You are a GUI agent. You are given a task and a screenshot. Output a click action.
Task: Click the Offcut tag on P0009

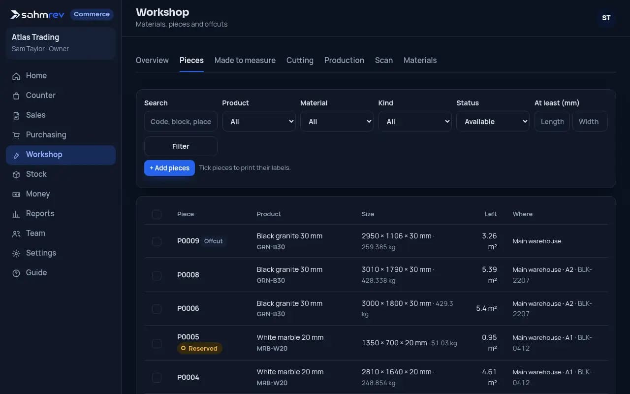point(214,241)
